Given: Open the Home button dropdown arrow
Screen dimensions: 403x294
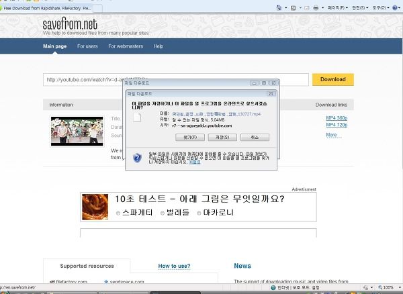Looking at the screenshot, I should point(285,8).
